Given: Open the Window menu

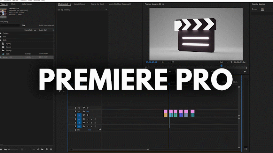Looking at the screenshot, I should [x=36, y=1].
